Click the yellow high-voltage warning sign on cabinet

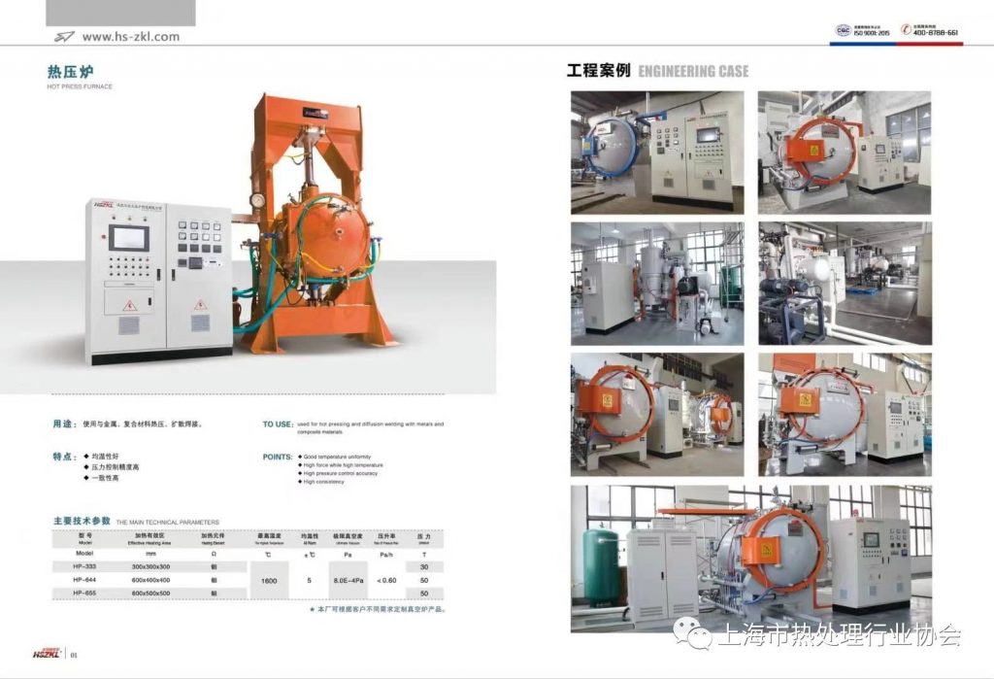(129, 303)
